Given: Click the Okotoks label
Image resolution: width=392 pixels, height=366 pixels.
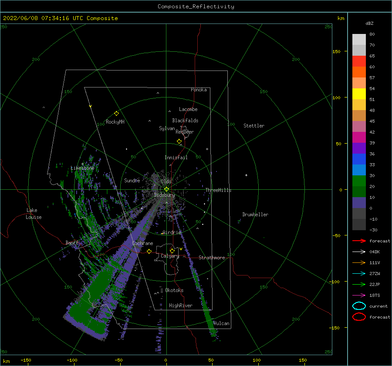Looking at the screenshot, I should (x=175, y=290).
